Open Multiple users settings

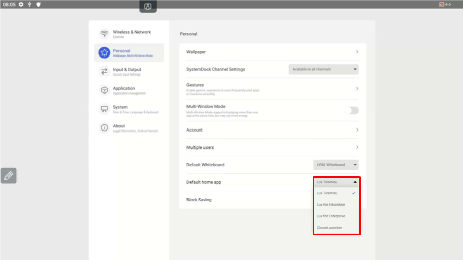pyautogui.click(x=272, y=147)
